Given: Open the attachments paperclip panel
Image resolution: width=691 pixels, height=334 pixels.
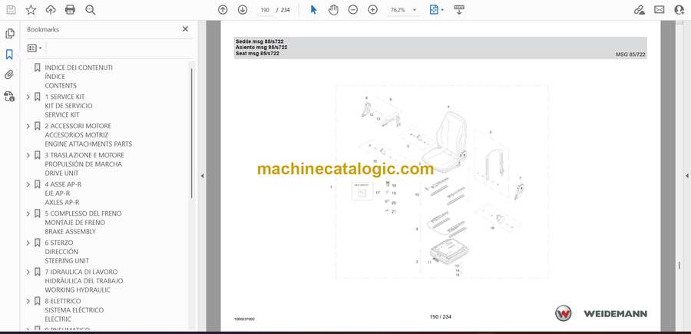Looking at the screenshot, I should (x=9, y=74).
